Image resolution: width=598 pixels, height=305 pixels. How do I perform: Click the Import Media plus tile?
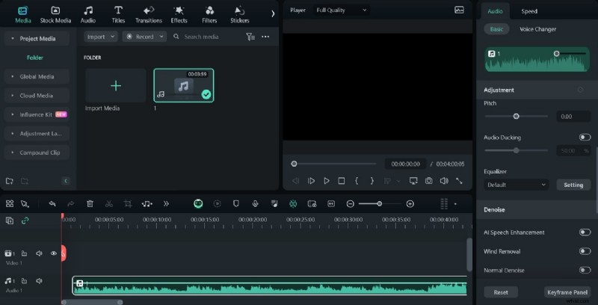[x=116, y=85]
